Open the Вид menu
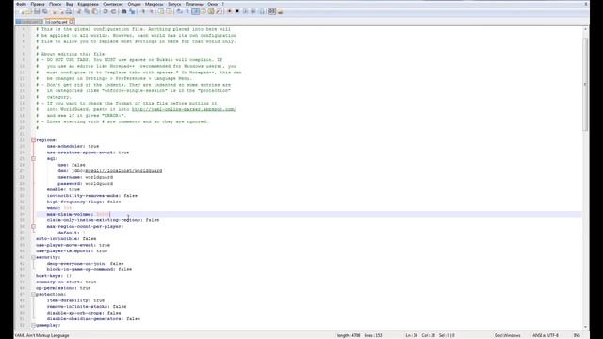 coord(70,4)
